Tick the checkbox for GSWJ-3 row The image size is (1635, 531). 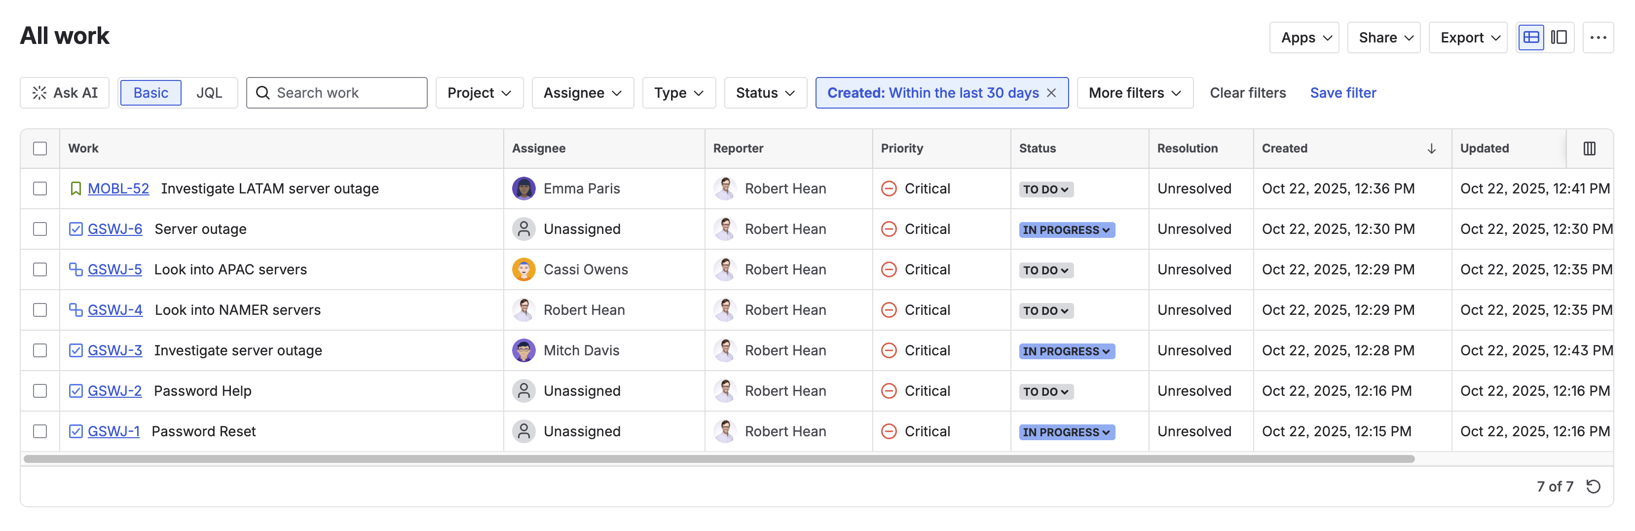click(40, 350)
